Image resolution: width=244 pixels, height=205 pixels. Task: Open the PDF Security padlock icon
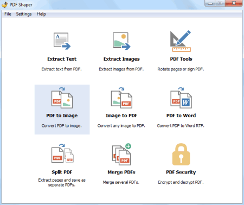[x=181, y=154]
